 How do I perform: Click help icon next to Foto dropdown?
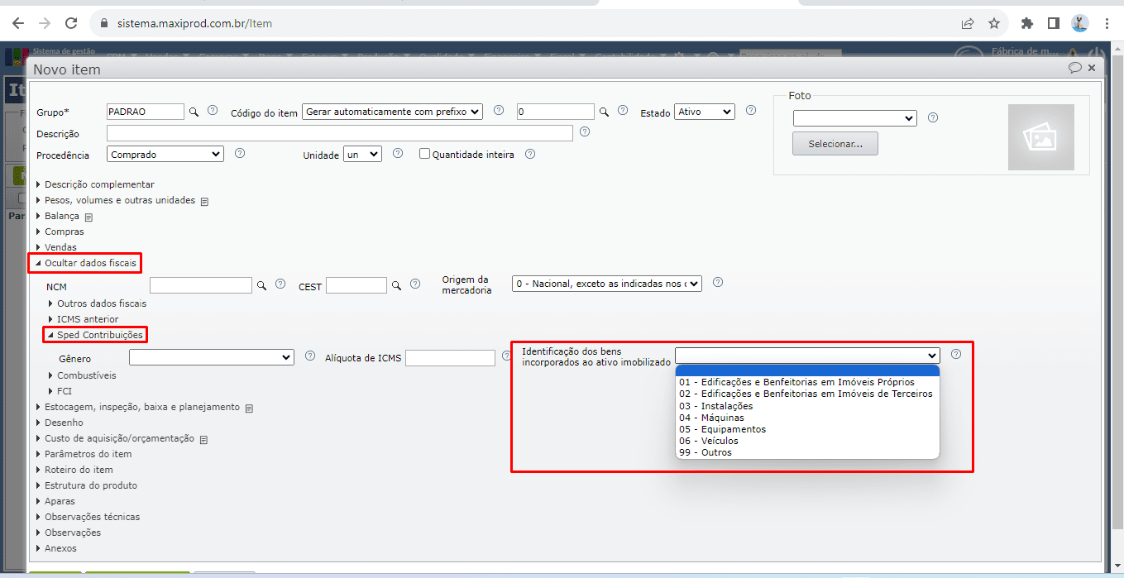coord(933,117)
